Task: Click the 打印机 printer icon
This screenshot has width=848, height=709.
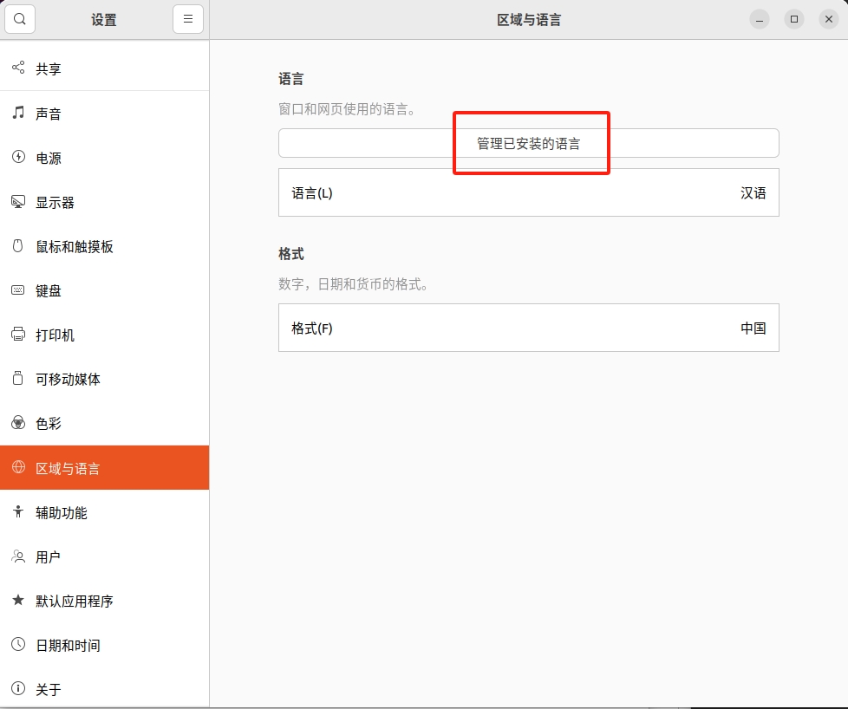Action: 18,335
